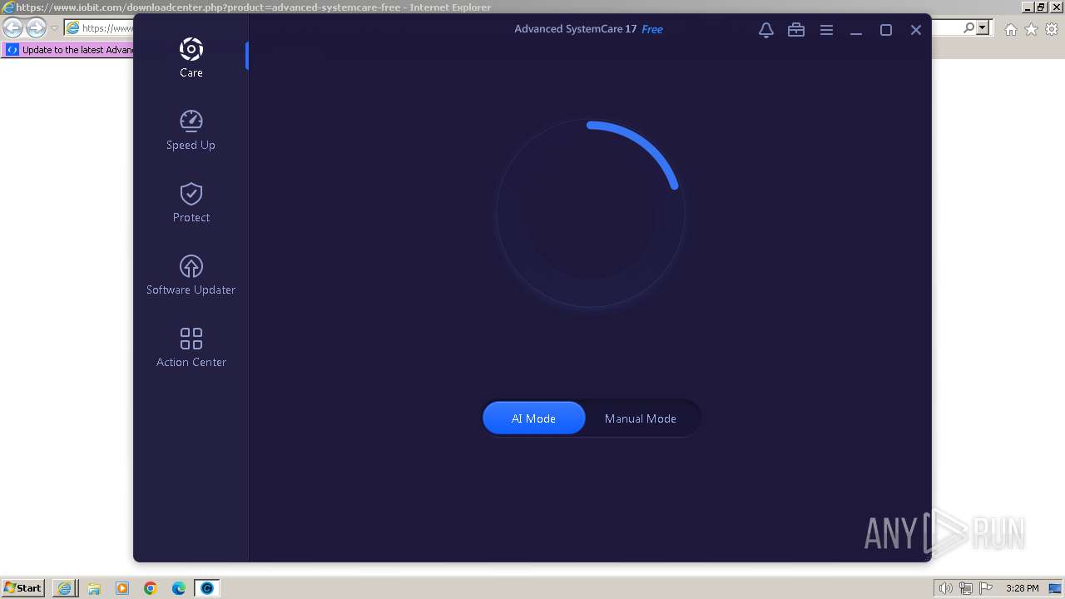Go back in Internet Explorer
Viewport: 1065px width, 599px height.
pyautogui.click(x=12, y=28)
